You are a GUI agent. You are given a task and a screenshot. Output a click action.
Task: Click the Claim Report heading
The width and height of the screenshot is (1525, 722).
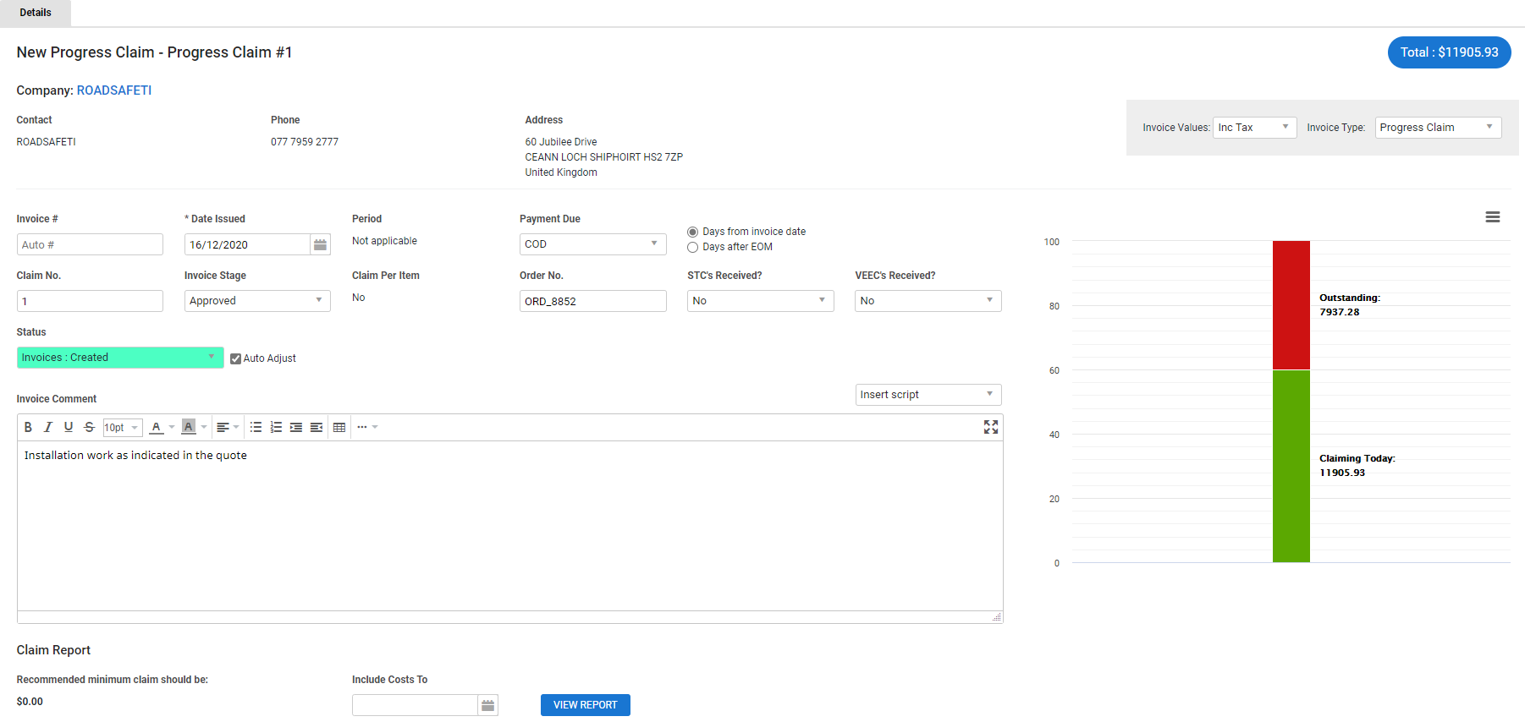[53, 650]
